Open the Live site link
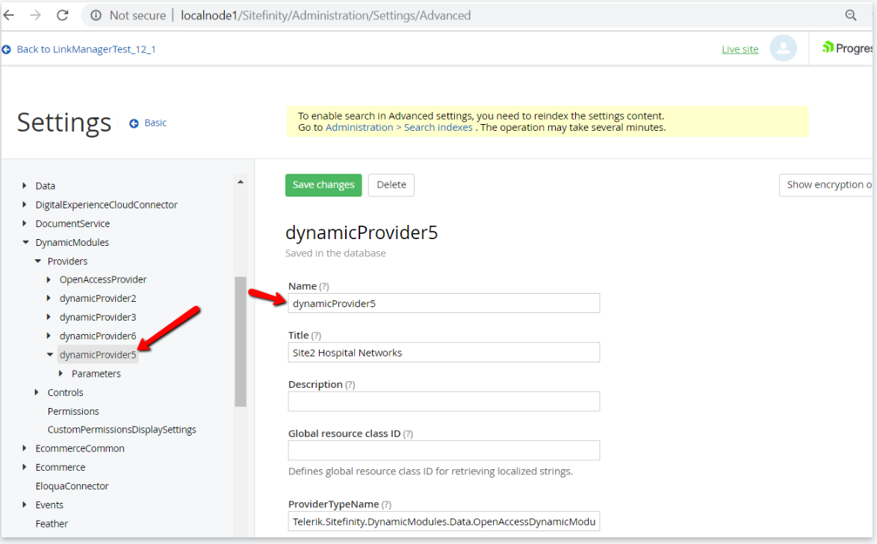The height and width of the screenshot is (544, 877). click(740, 49)
